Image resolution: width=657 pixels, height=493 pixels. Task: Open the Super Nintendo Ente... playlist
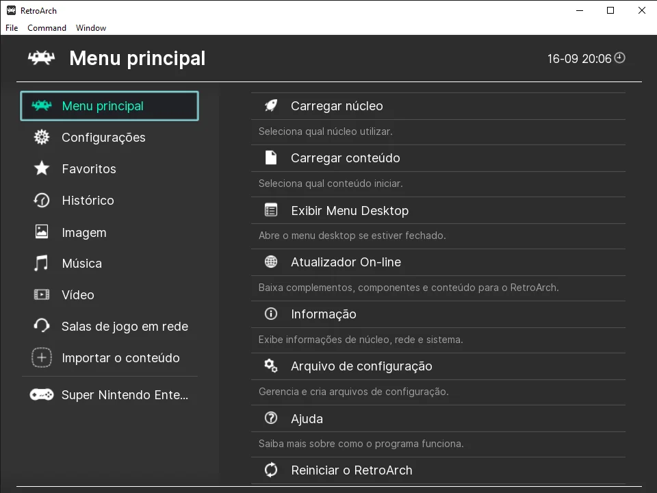109,395
